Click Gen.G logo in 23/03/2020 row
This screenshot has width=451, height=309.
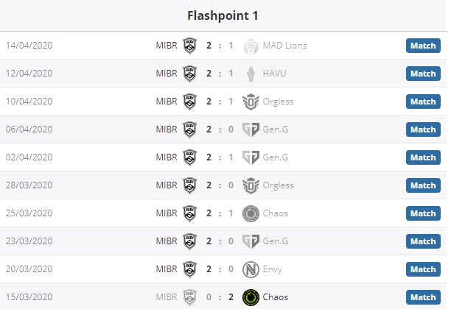click(x=251, y=241)
